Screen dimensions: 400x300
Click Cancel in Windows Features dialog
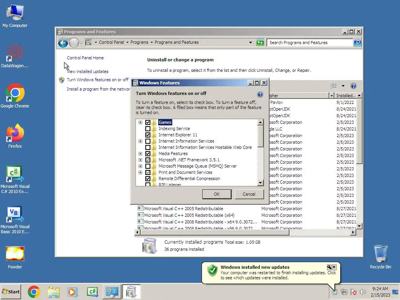pyautogui.click(x=249, y=194)
